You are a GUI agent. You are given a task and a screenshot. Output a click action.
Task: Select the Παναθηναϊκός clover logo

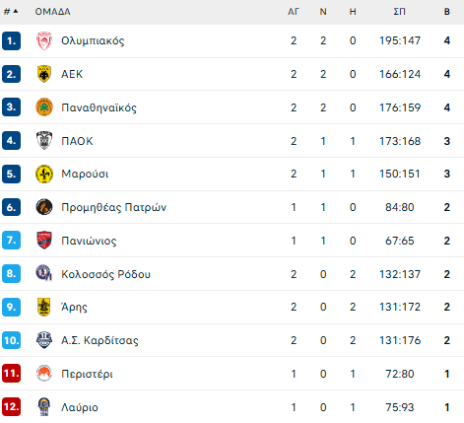point(44,107)
